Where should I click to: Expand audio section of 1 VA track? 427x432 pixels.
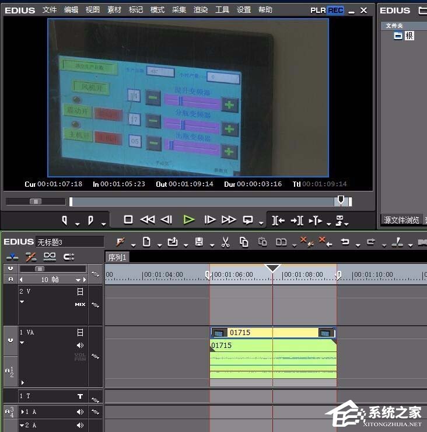[23, 382]
